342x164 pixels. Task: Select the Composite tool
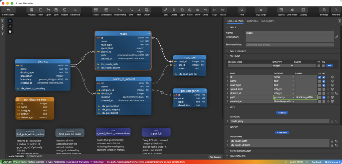point(106,12)
